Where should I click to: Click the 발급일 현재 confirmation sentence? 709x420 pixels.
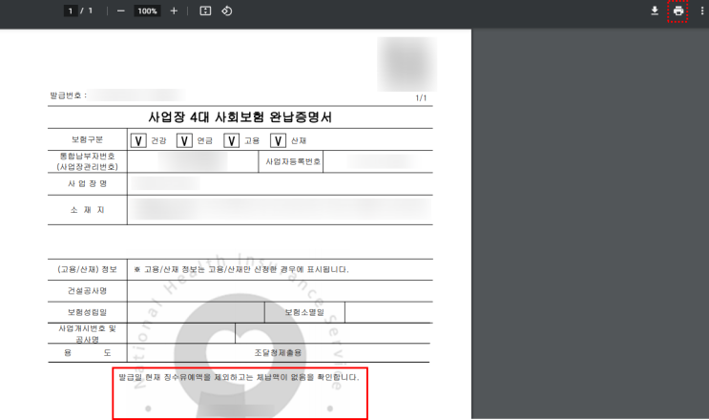(x=239, y=377)
